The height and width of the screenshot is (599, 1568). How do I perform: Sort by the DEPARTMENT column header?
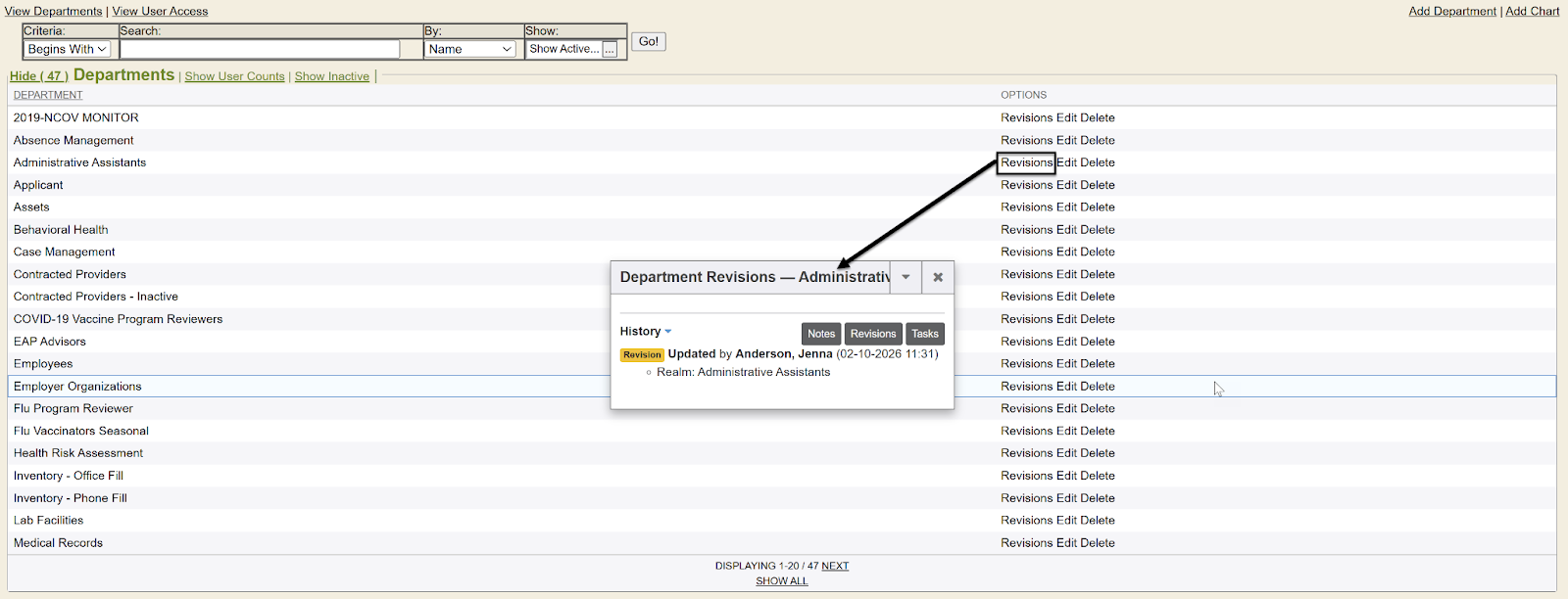coord(48,95)
